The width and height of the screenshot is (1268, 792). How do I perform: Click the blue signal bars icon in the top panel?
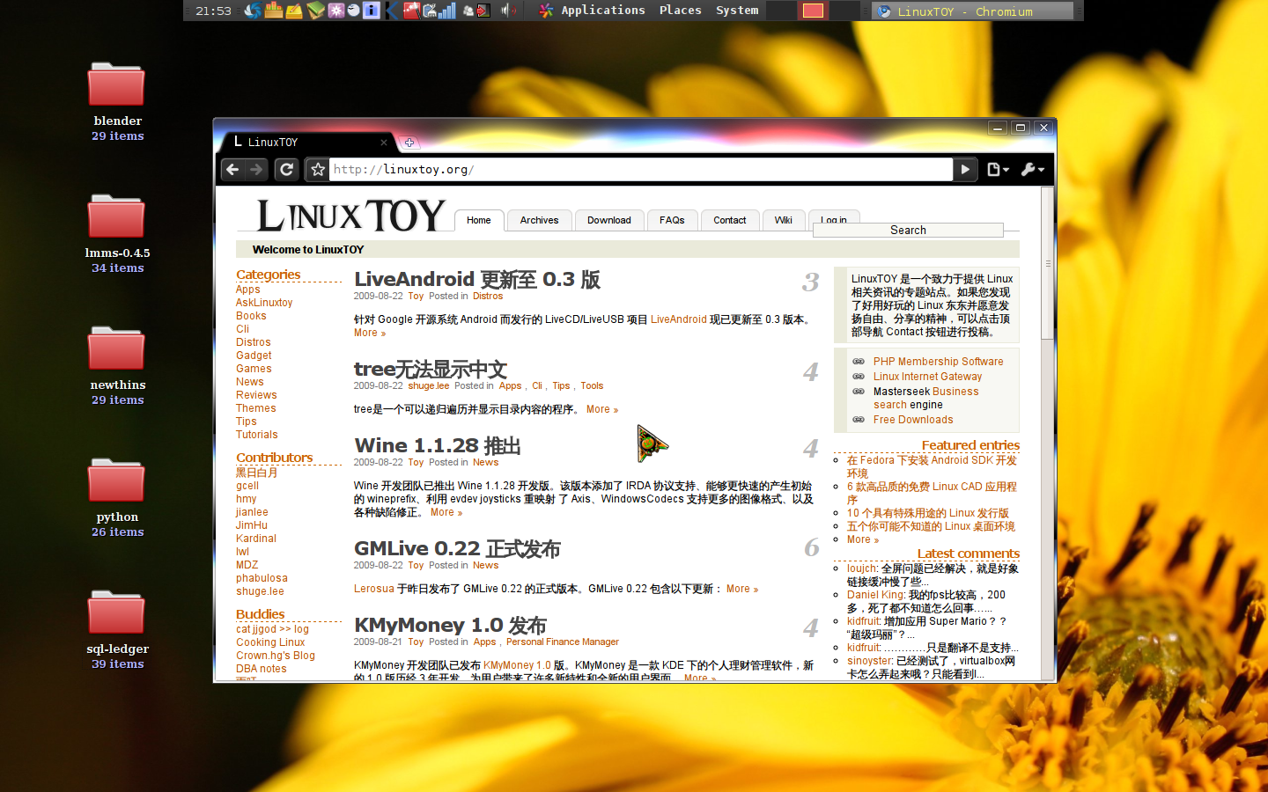point(447,11)
